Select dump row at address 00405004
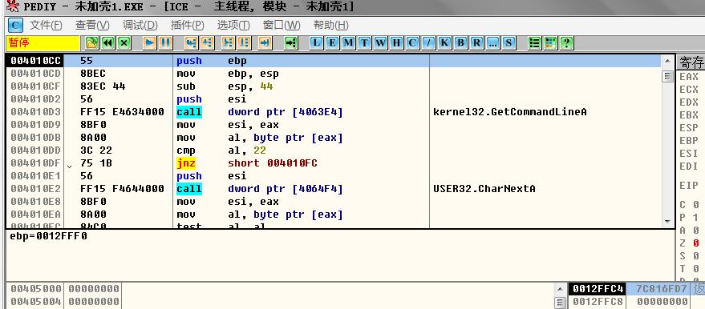Image resolution: width=705 pixels, height=309 pixels. [x=280, y=301]
